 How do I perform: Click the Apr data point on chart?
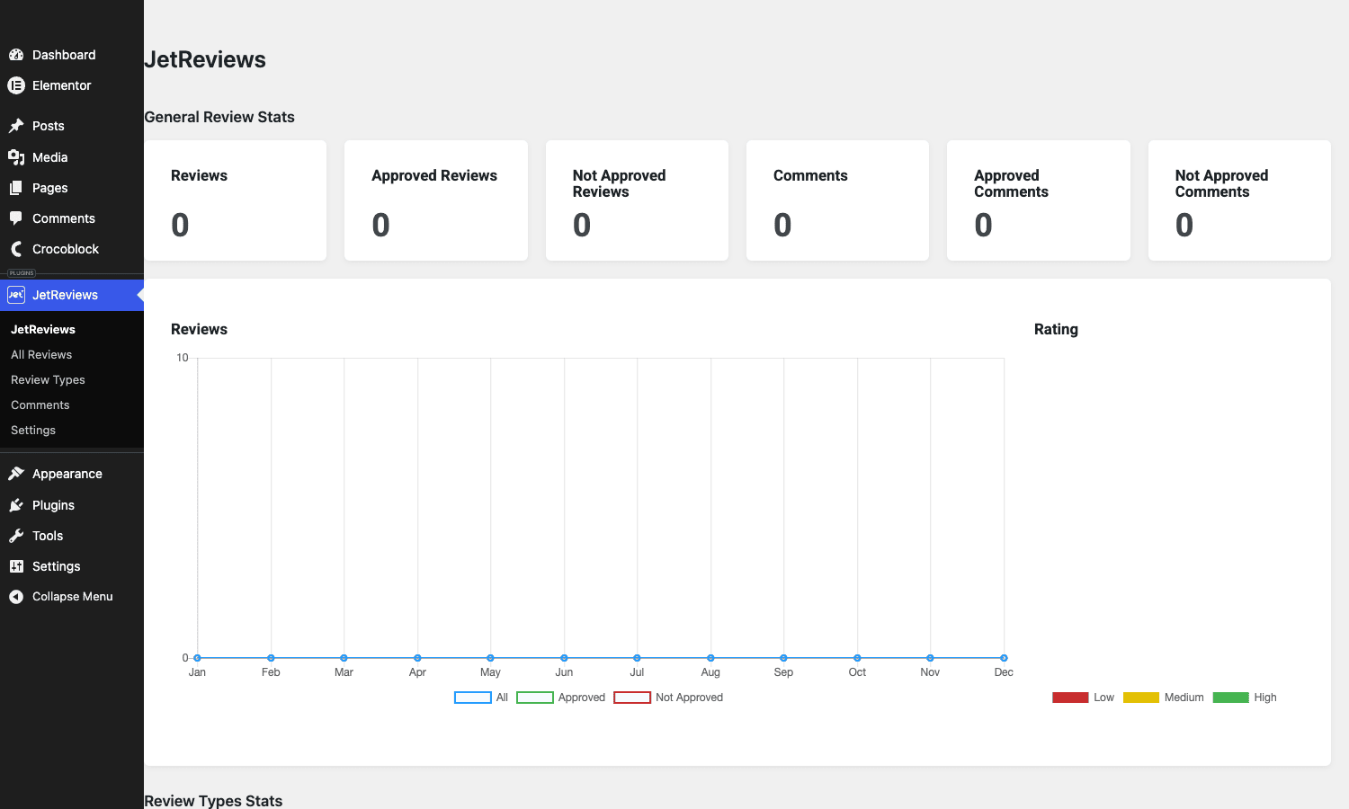click(417, 658)
